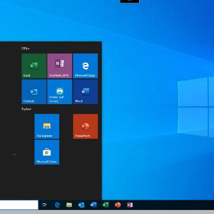Launch the PowerPoint tile
Viewport: 214px width, 214px height.
pos(85,126)
